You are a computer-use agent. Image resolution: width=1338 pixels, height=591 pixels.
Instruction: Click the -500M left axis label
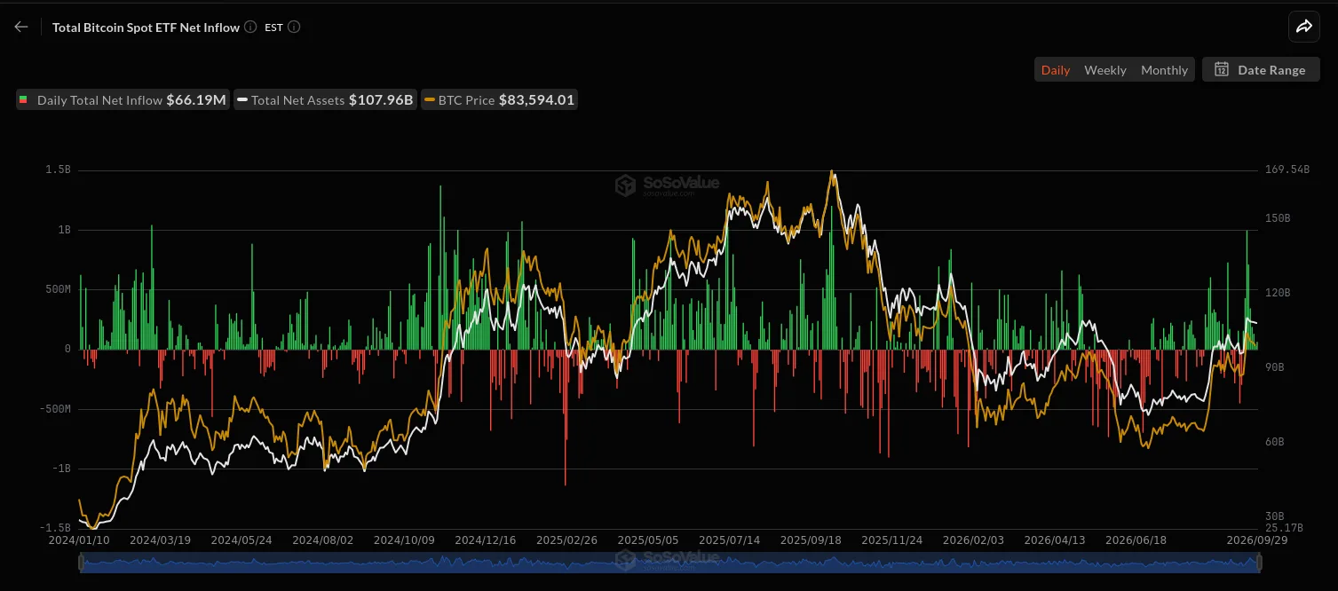[53, 408]
